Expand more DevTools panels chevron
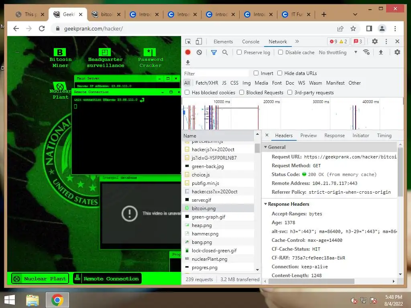Viewport: 411px width, 308px height. pos(297,41)
